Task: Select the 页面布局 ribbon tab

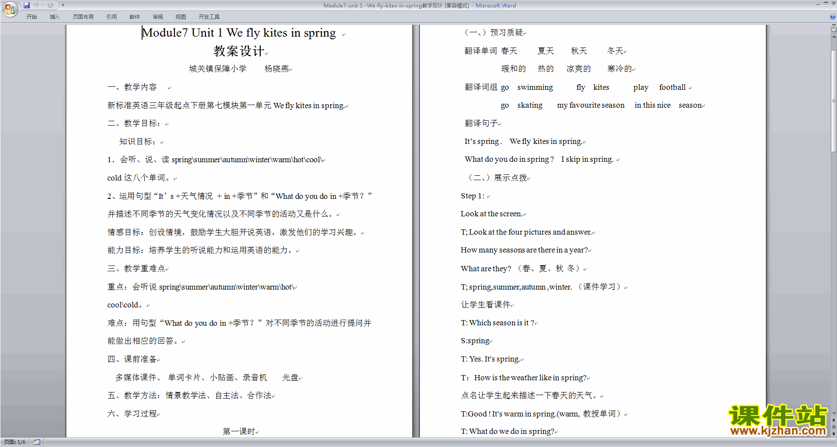Action: tap(83, 17)
